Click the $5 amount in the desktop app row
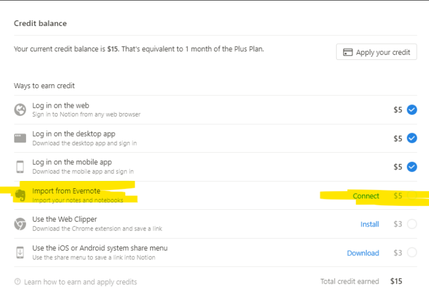The width and height of the screenshot is (429, 302). (398, 138)
